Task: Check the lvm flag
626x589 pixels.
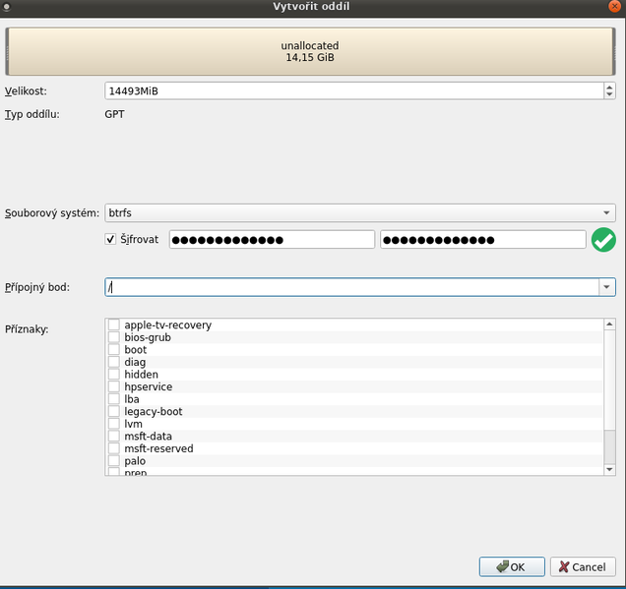Action: point(114,424)
